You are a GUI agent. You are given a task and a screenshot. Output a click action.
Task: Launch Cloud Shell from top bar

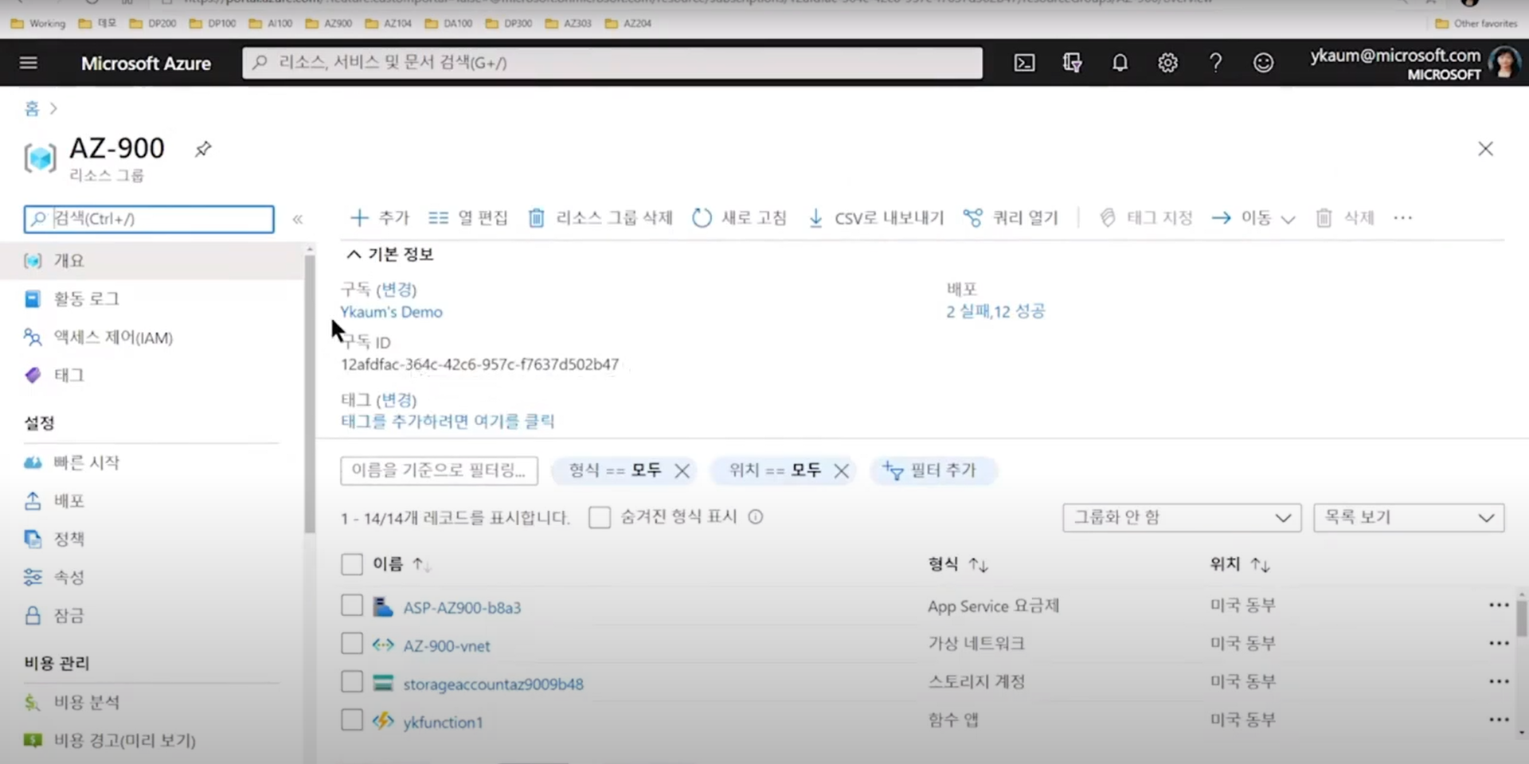pos(1024,63)
